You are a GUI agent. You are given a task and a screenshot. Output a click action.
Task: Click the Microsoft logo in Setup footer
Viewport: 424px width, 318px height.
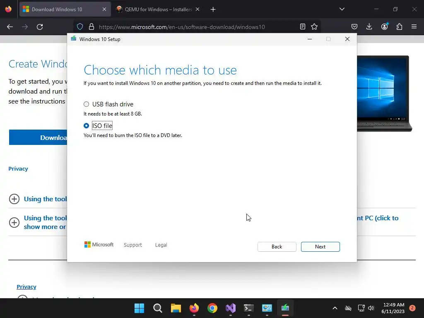coord(99,244)
